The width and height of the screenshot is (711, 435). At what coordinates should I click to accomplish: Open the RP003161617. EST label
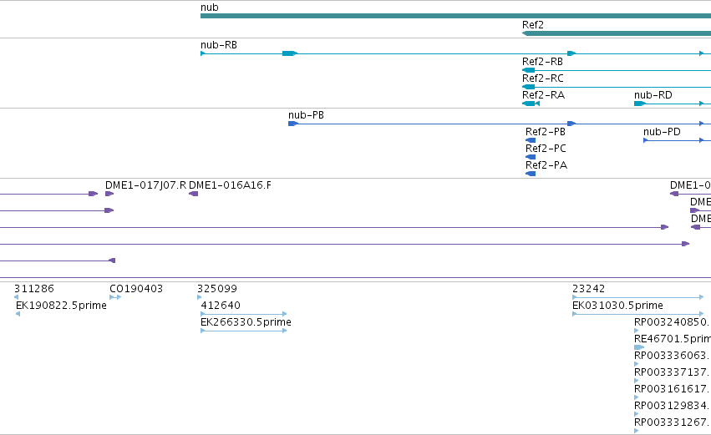[x=672, y=390]
